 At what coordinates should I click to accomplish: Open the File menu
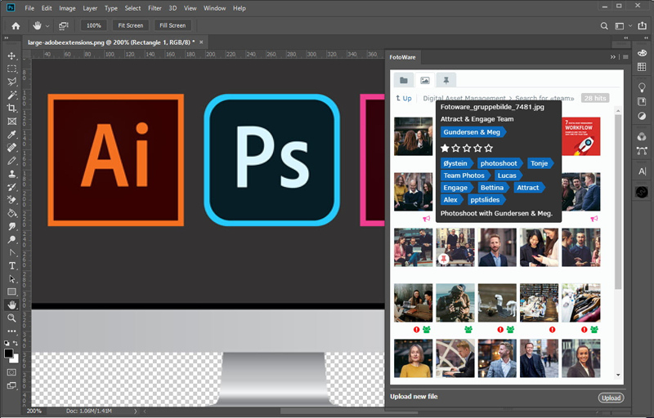point(29,8)
